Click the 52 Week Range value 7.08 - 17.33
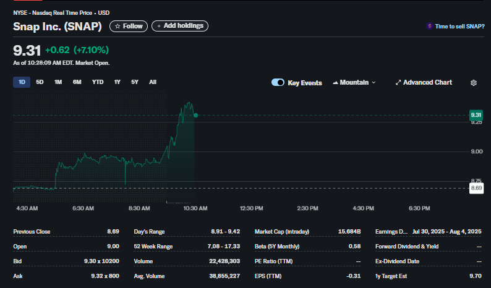491x288 pixels. (224, 247)
